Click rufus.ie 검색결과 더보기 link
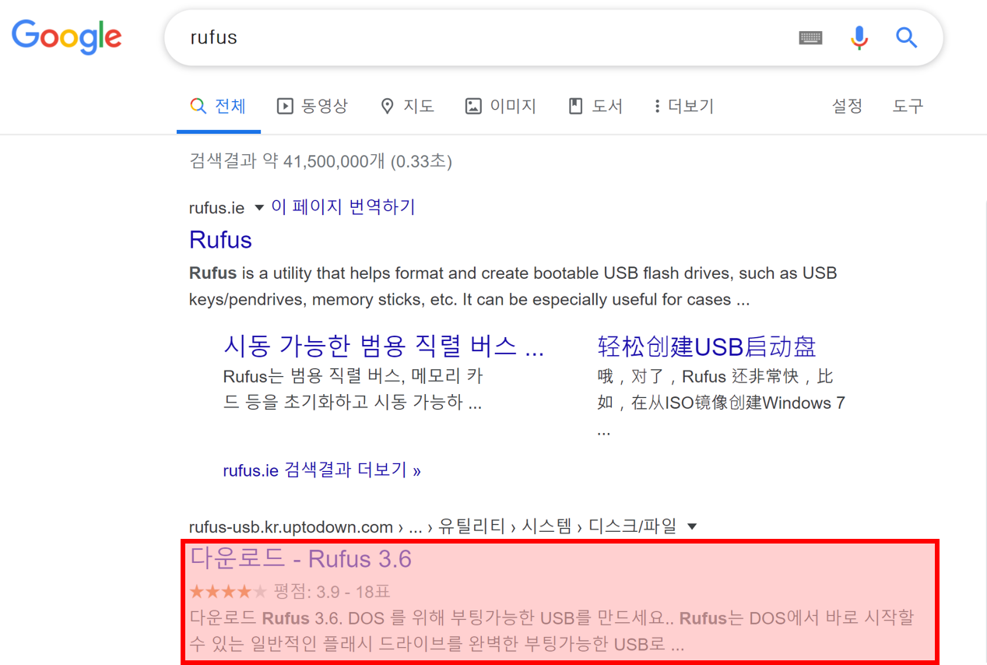Screen dimensions: 987x665 click(321, 470)
